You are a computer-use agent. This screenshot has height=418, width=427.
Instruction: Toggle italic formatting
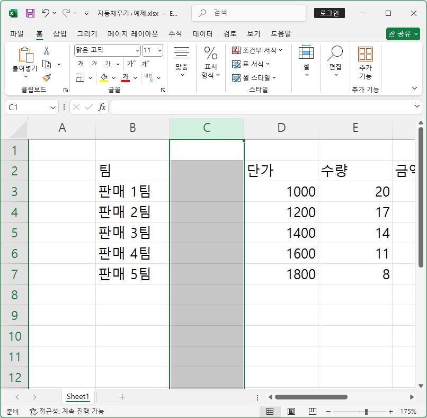coord(94,64)
